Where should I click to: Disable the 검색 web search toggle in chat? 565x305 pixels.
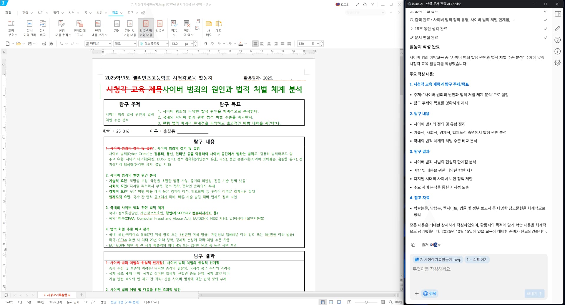click(430, 293)
